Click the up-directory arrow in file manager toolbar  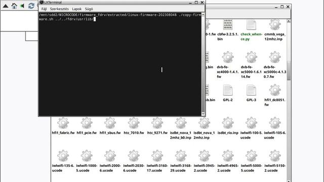point(6,6)
